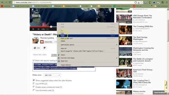Click the Send feedback button
169x95 pixels.
point(159,93)
